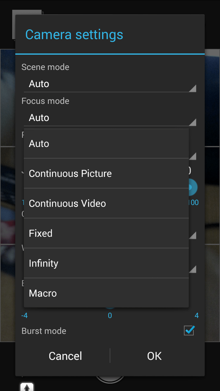Screen dimensions: 220x391
Task: Tap the Camera settings dialog title
Action: pyautogui.click(x=74, y=35)
